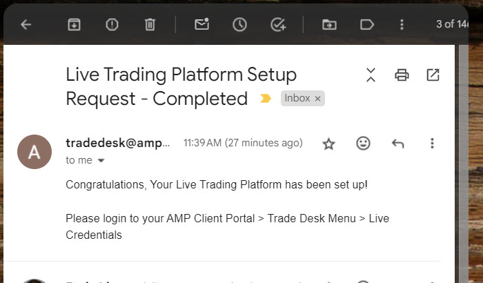Viewport: 483px width, 283px height.
Task: Snooze this email with clock icon
Action: click(x=239, y=24)
